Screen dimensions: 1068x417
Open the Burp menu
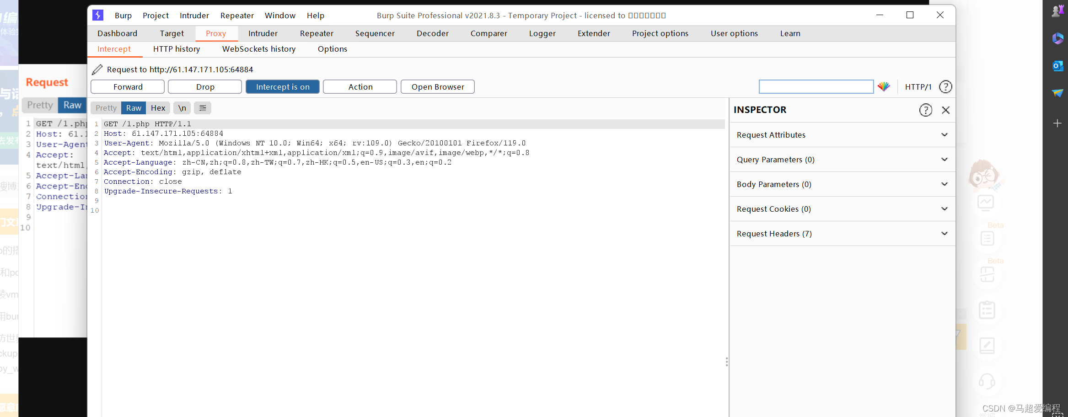pyautogui.click(x=123, y=16)
